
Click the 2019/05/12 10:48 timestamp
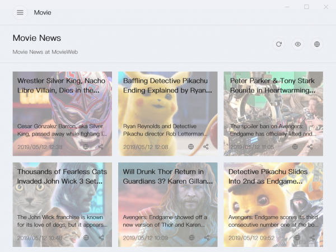pyautogui.click(x=40, y=238)
